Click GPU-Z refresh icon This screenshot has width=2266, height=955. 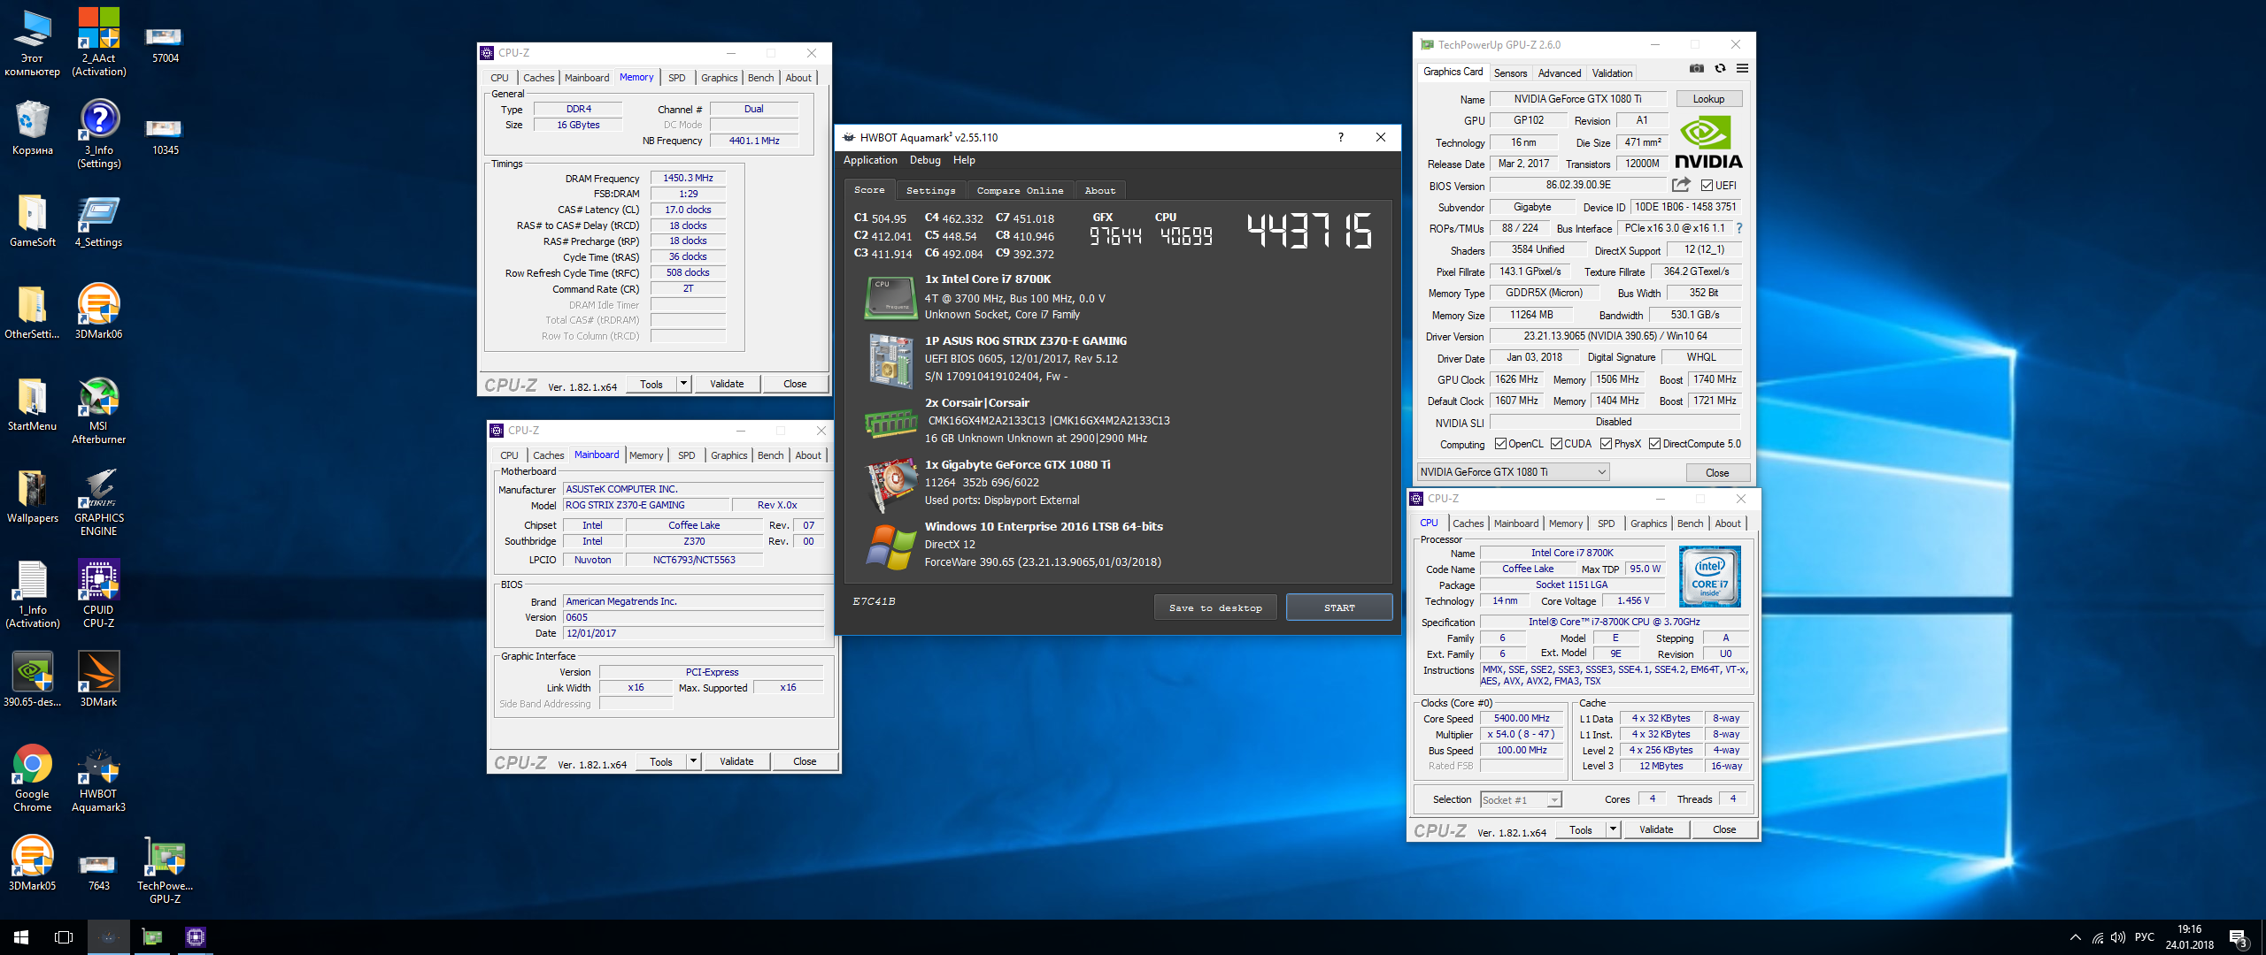point(1720,69)
